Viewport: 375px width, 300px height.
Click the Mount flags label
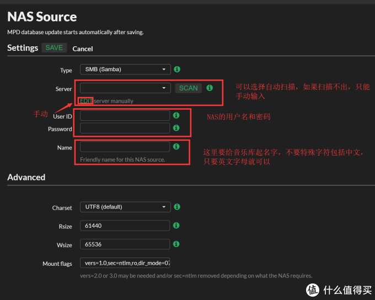57,264
